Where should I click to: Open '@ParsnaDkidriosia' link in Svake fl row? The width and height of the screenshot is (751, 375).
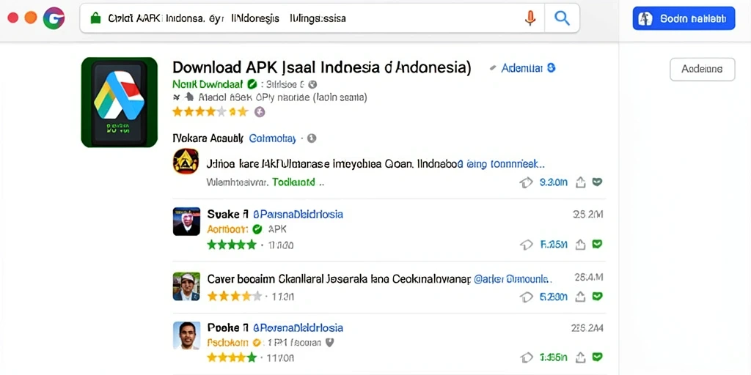298,215
